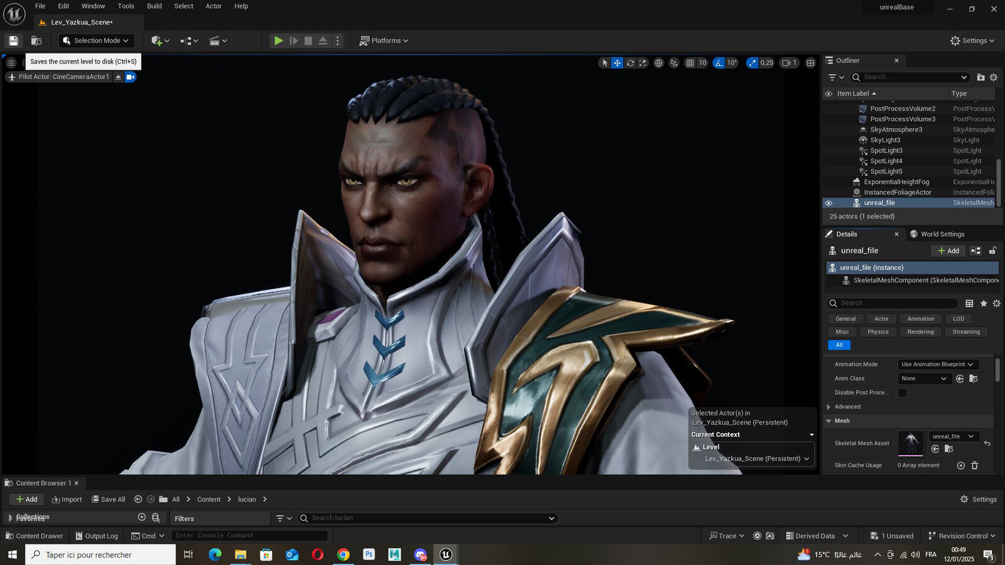1005x565 pixels.
Task: Select the Physics filter in Details
Action: [x=877, y=332]
